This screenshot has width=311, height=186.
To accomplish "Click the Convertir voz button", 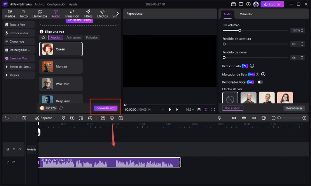I will tap(106, 108).
